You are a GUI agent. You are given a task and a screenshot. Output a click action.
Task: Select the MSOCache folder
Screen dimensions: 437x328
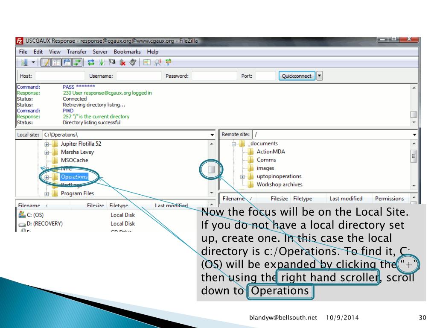(x=74, y=160)
